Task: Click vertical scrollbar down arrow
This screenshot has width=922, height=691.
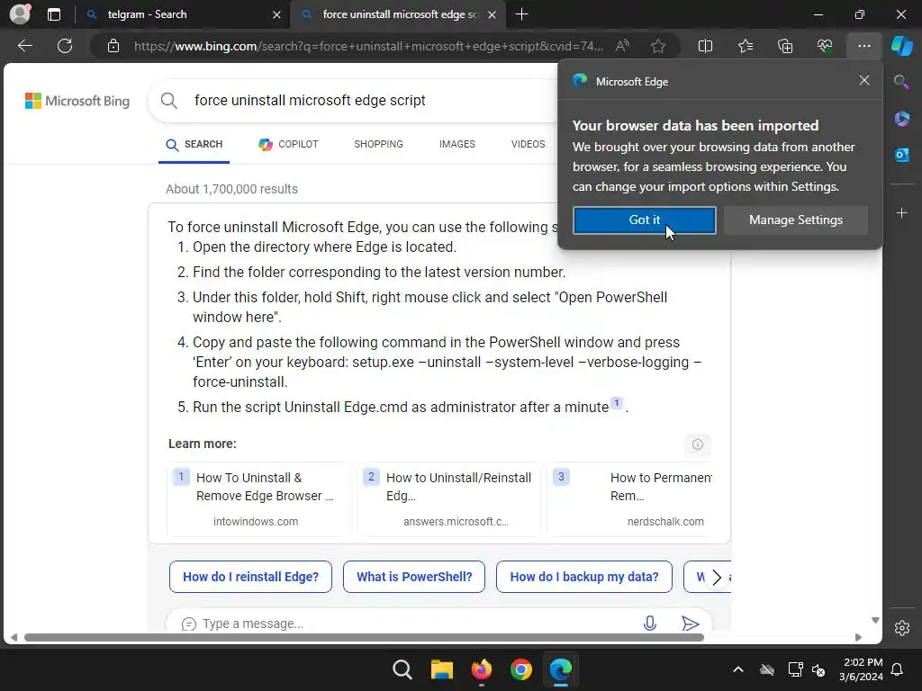Action: pyautogui.click(x=875, y=621)
